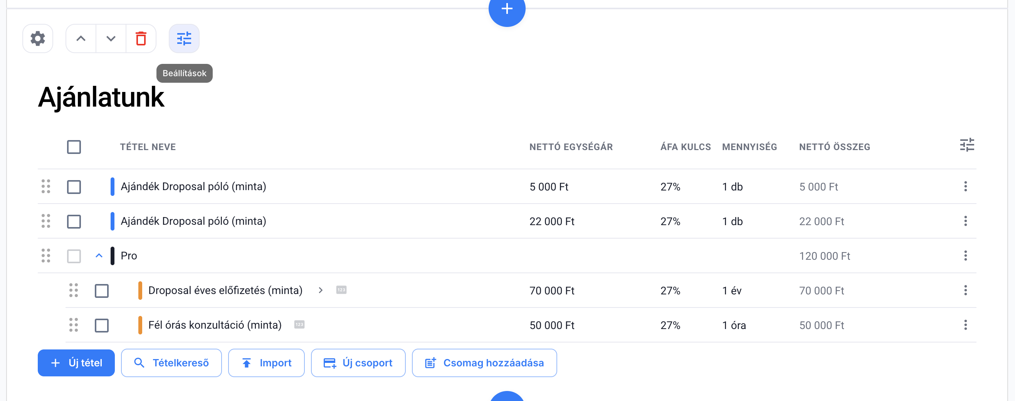Move block down with down arrow
The width and height of the screenshot is (1015, 401).
(x=111, y=38)
